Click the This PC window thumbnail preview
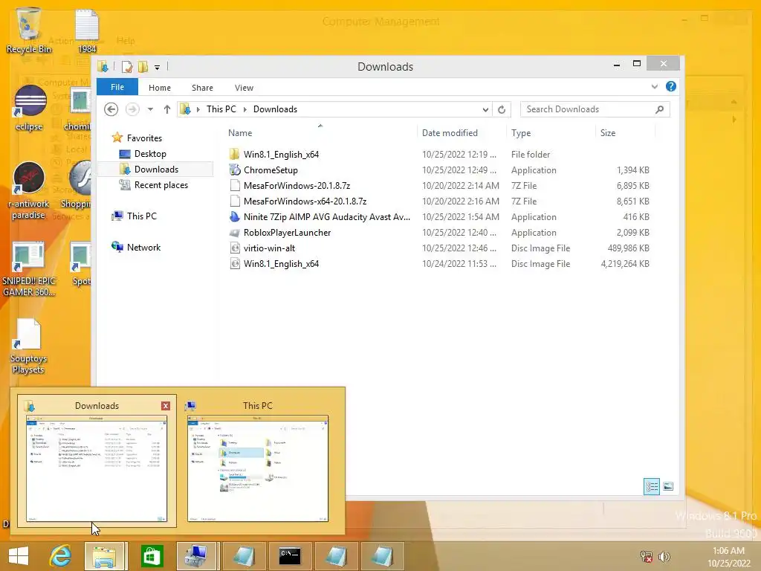The height and width of the screenshot is (571, 761). pyautogui.click(x=258, y=468)
